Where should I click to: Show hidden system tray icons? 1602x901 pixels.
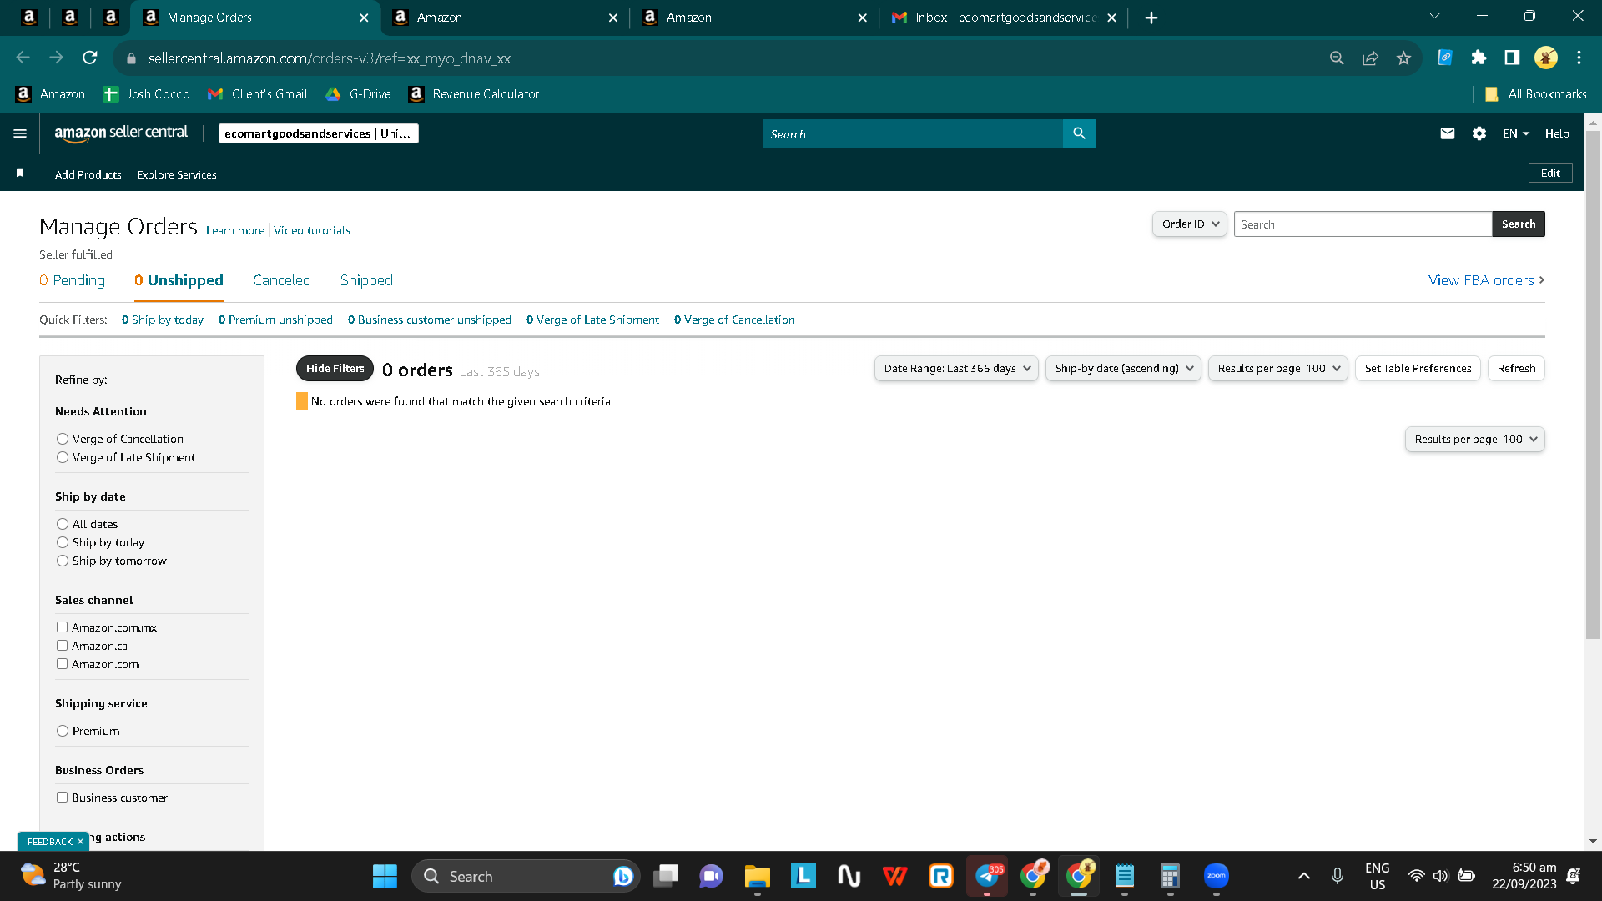point(1304,876)
